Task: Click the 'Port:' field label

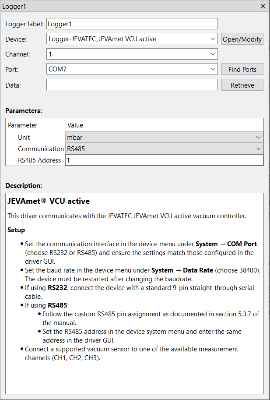Action: pyautogui.click(x=12, y=69)
